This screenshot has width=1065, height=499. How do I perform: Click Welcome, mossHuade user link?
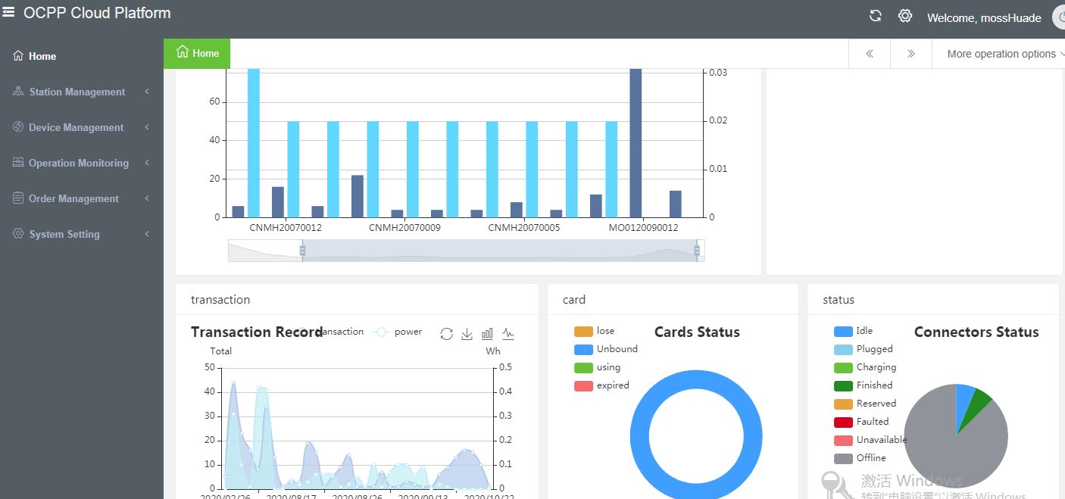(x=984, y=17)
